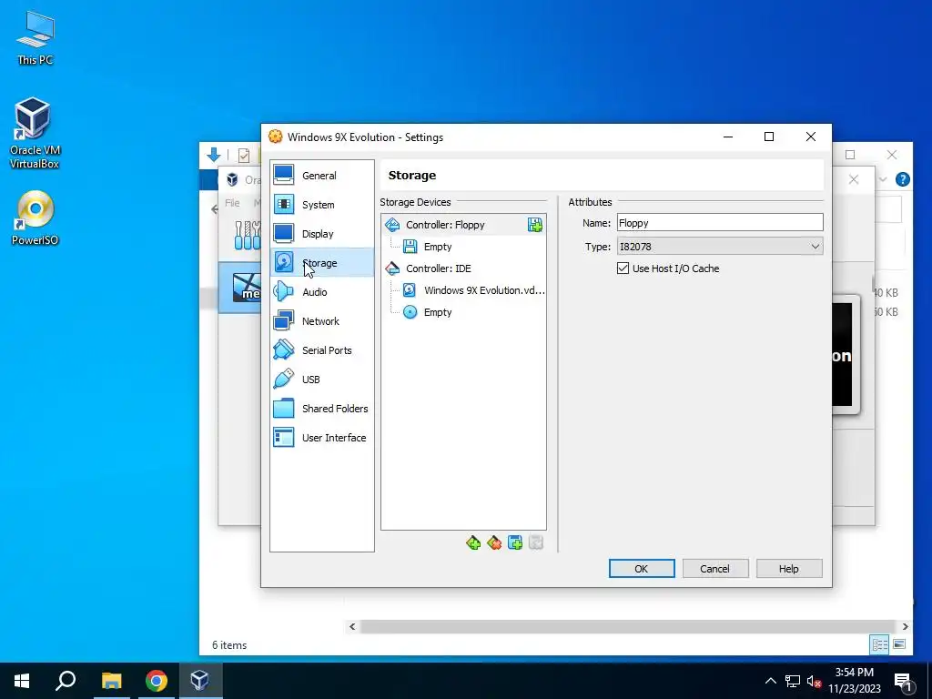This screenshot has height=699, width=932.
Task: Open the General settings category
Action: (321, 176)
